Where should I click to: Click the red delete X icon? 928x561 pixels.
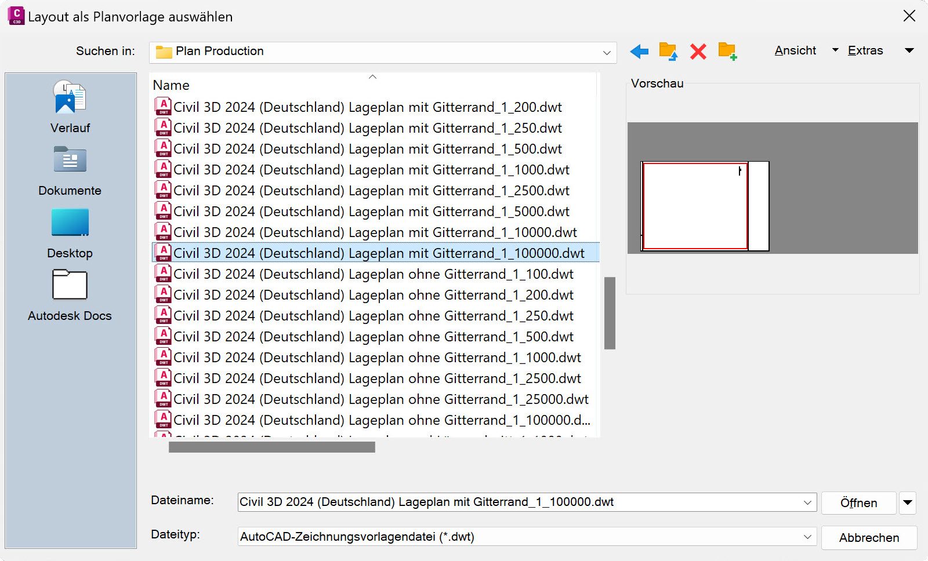tap(698, 52)
